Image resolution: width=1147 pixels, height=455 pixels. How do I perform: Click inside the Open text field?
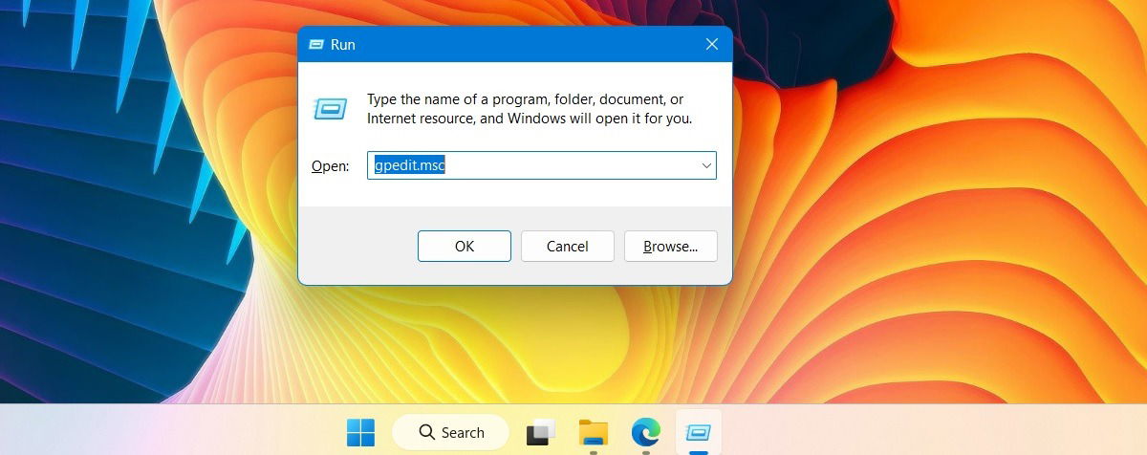(542, 165)
